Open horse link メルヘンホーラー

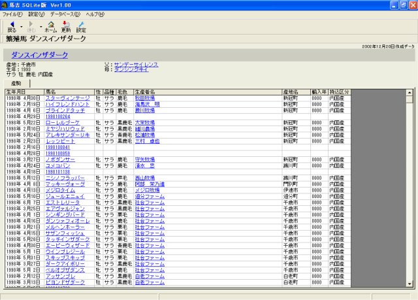(x=65, y=227)
